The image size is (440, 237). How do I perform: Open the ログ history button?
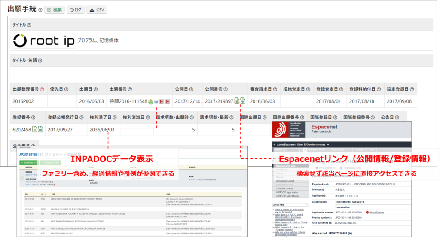click(x=75, y=10)
